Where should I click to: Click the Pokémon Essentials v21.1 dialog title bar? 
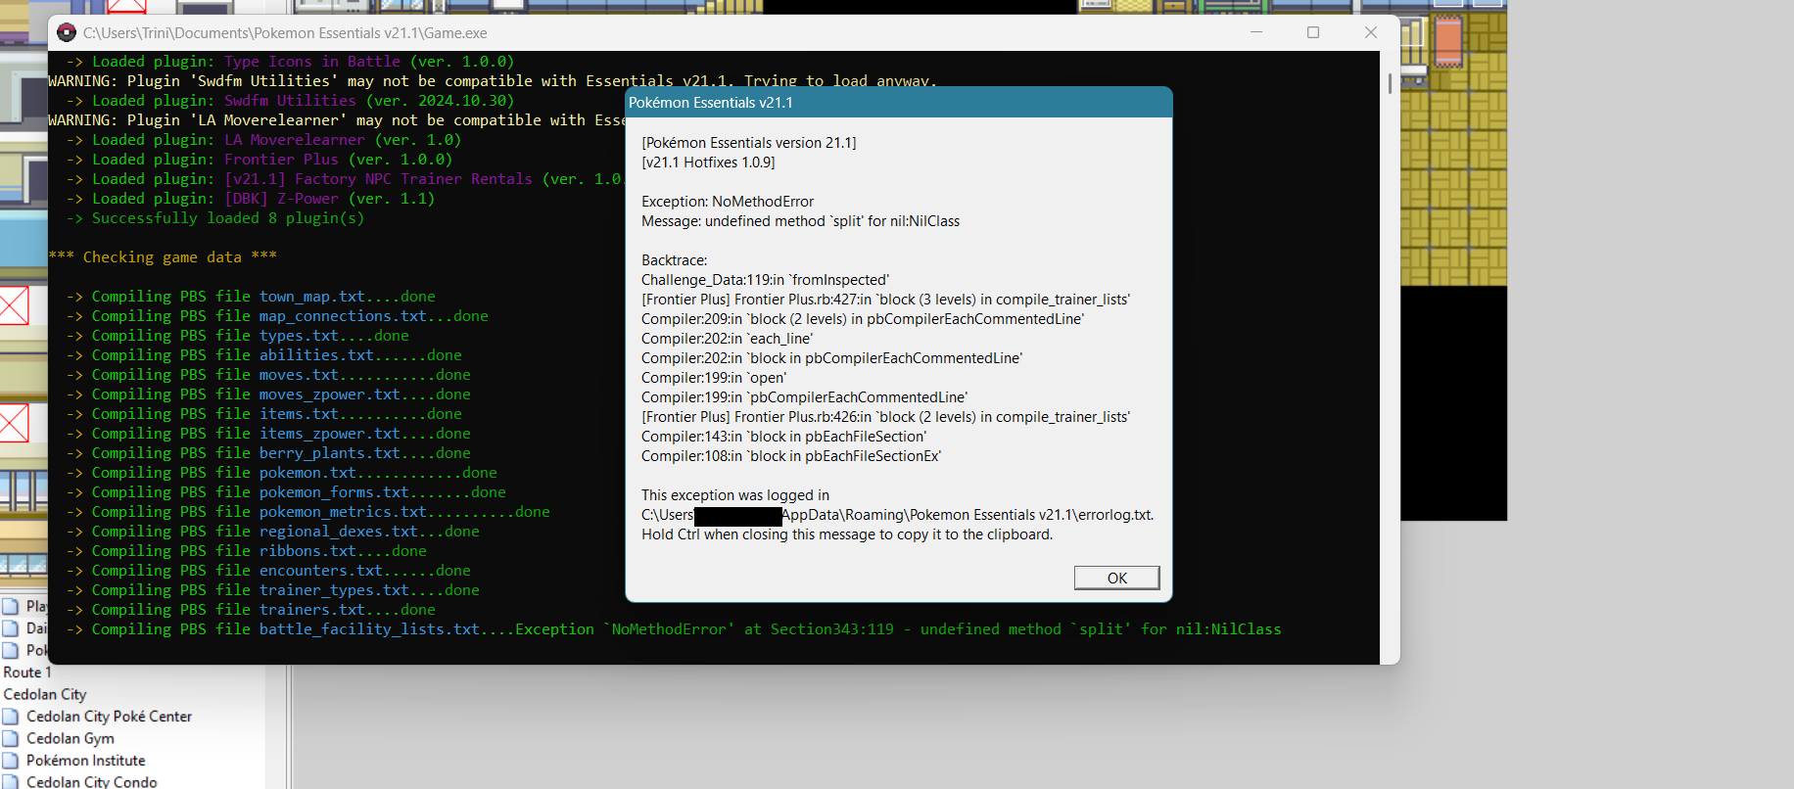(898, 103)
